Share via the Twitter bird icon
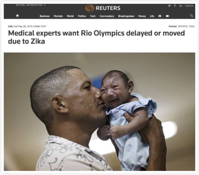The height and width of the screenshot is (175, 199). pos(169,6)
